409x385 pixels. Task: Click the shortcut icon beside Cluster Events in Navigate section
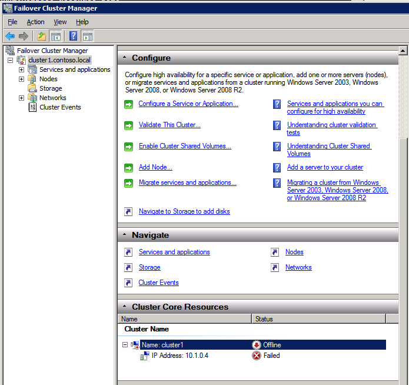[x=128, y=283]
